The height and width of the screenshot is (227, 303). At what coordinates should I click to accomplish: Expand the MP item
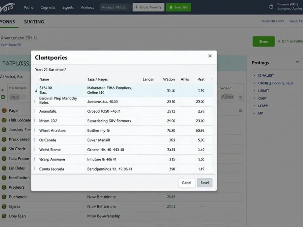[261, 113]
